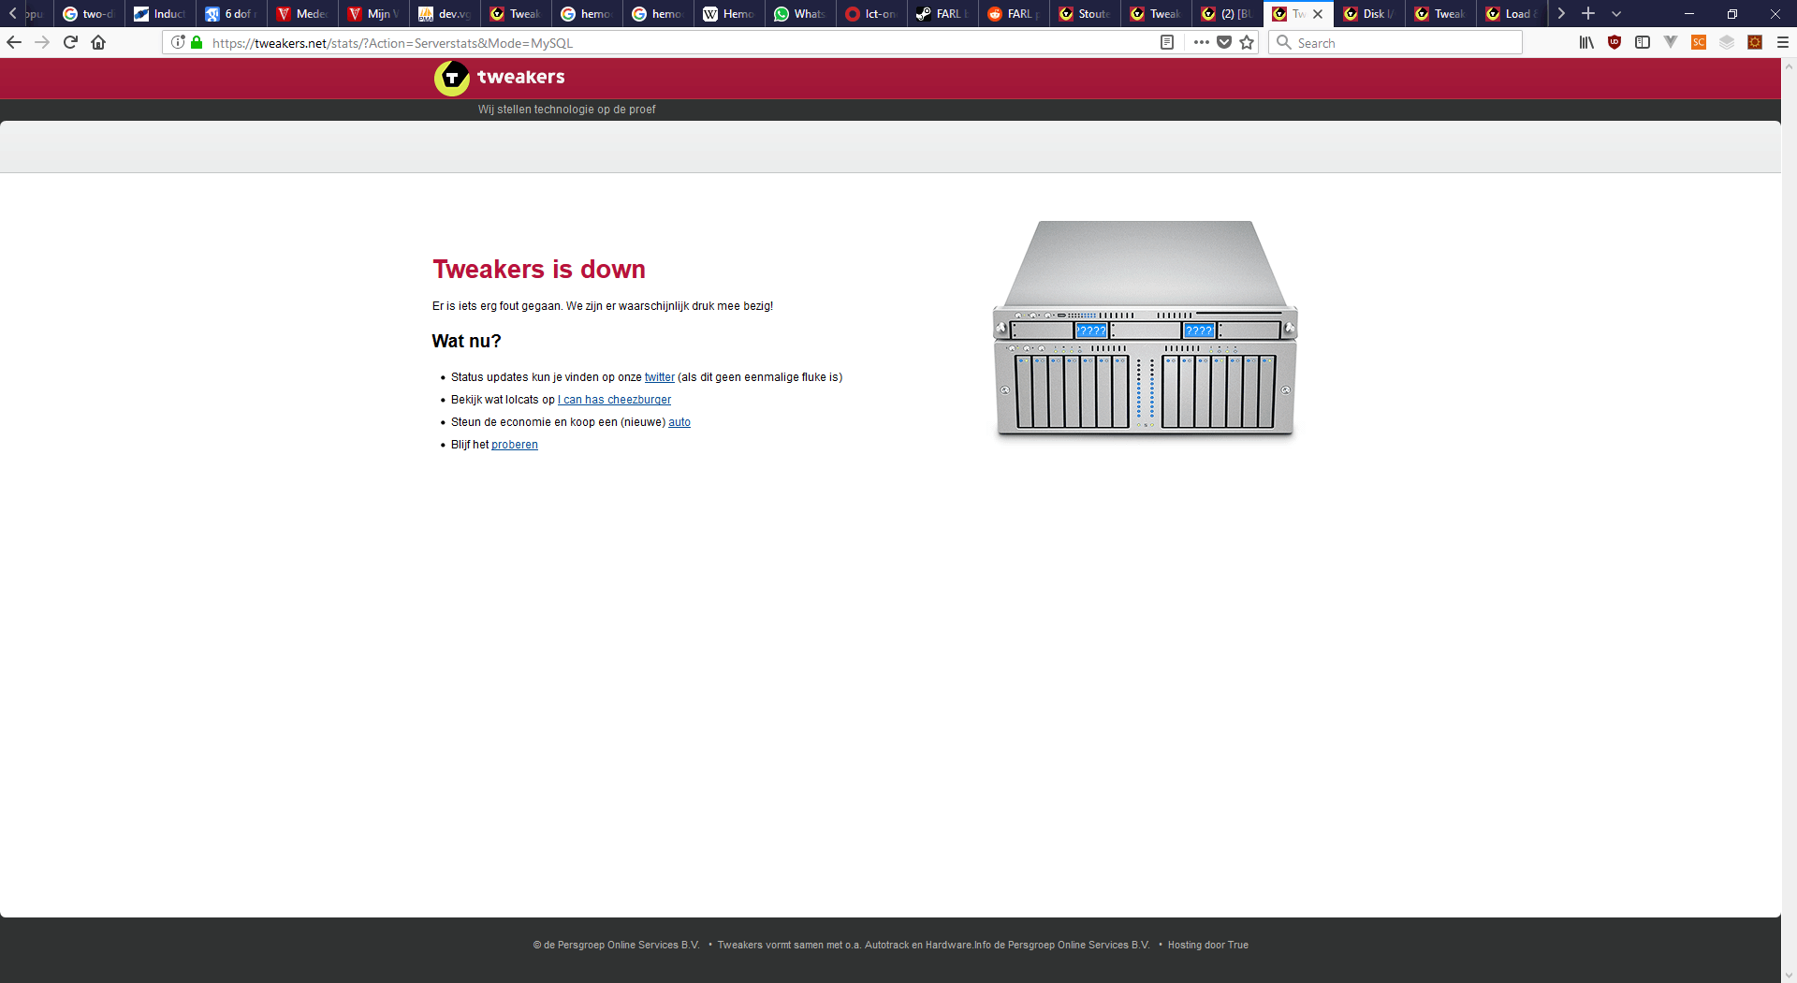This screenshot has height=983, width=1797.
Task: Open the WhatsApp tab
Action: (x=800, y=14)
